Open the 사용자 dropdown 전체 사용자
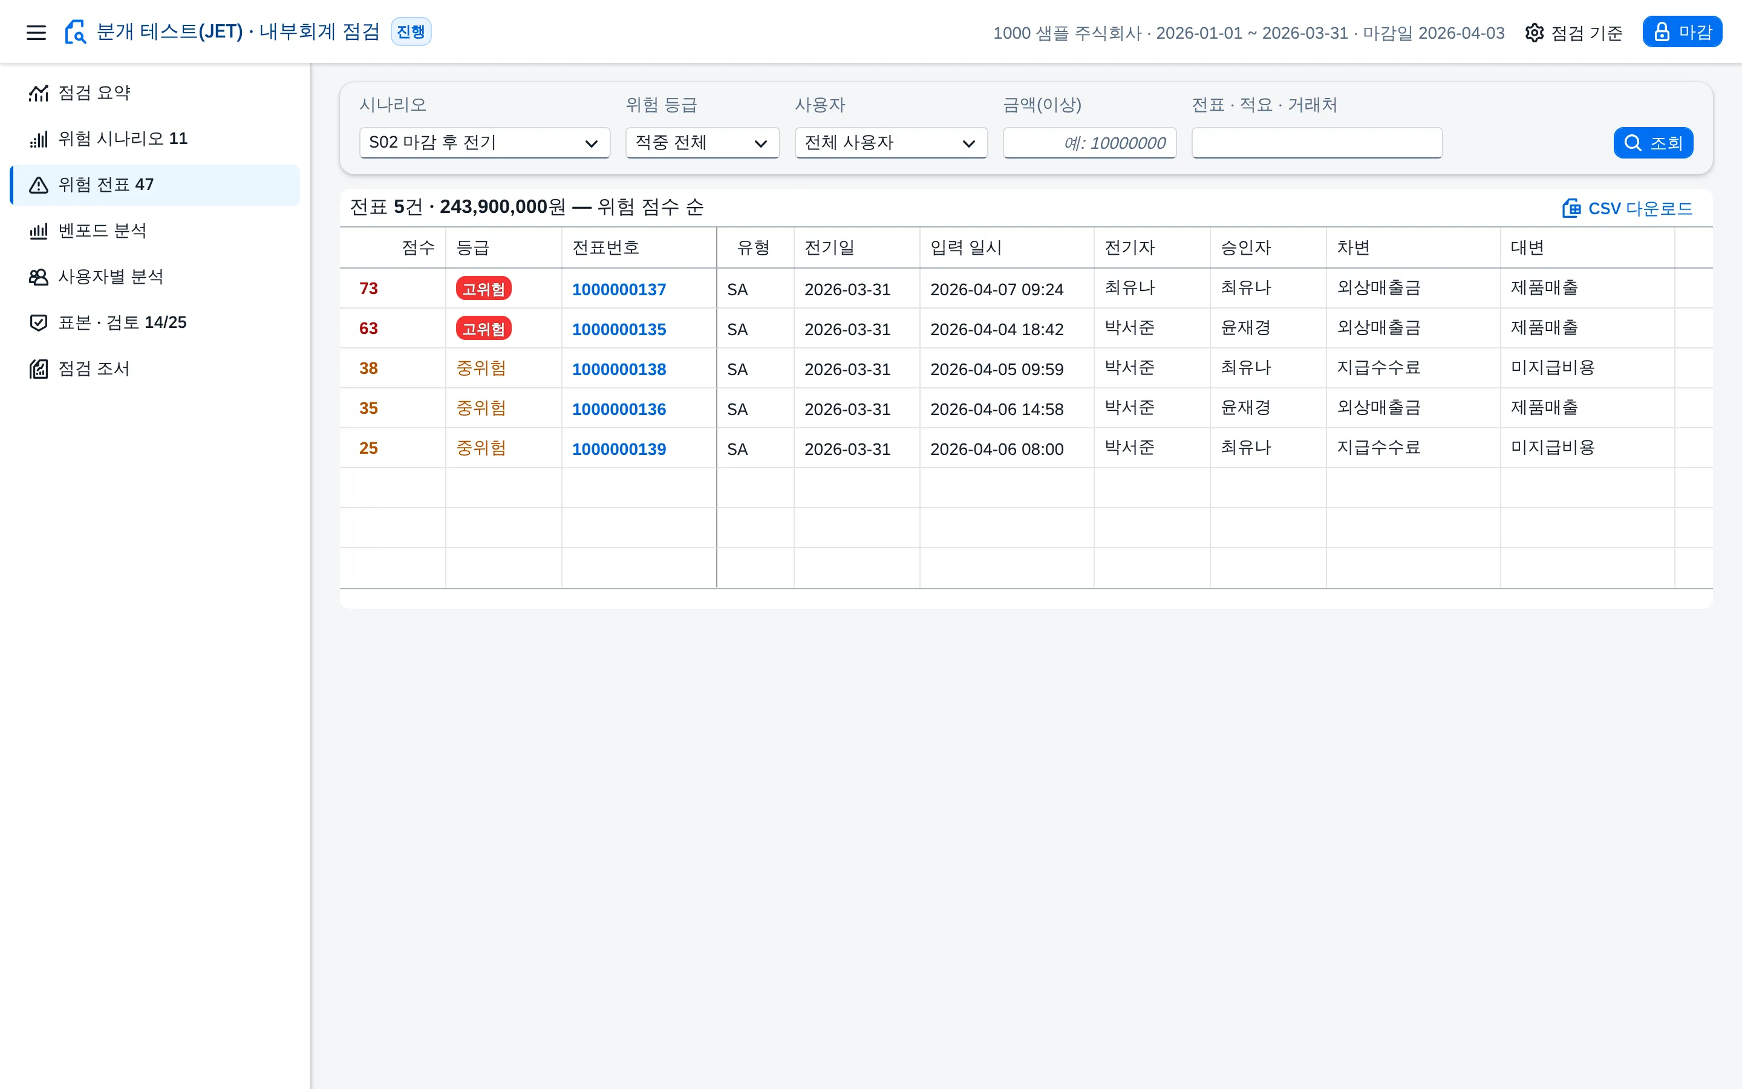 point(890,143)
